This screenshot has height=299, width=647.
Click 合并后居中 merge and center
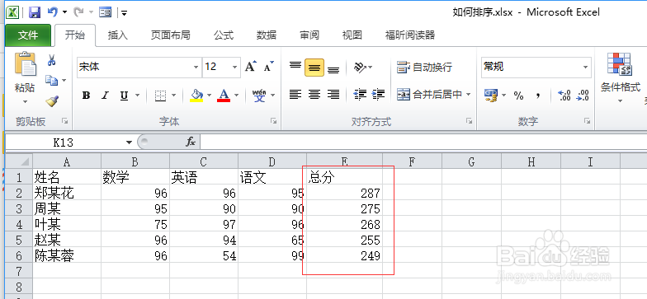click(429, 95)
